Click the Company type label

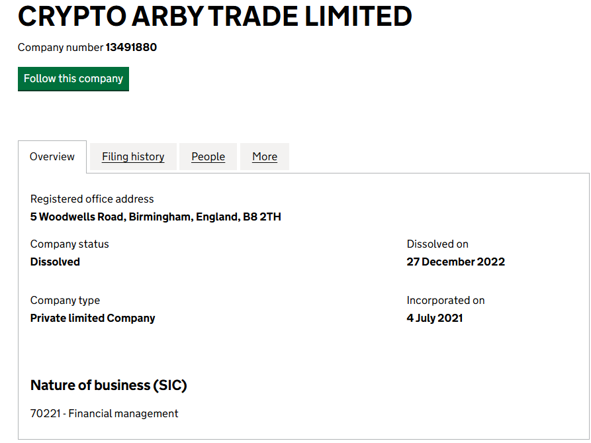(x=65, y=301)
